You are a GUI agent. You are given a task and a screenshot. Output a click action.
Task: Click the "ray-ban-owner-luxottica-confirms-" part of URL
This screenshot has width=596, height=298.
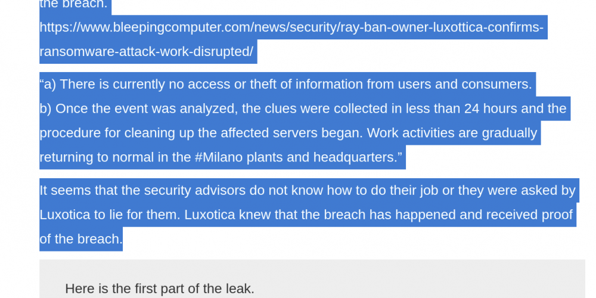coord(442,27)
